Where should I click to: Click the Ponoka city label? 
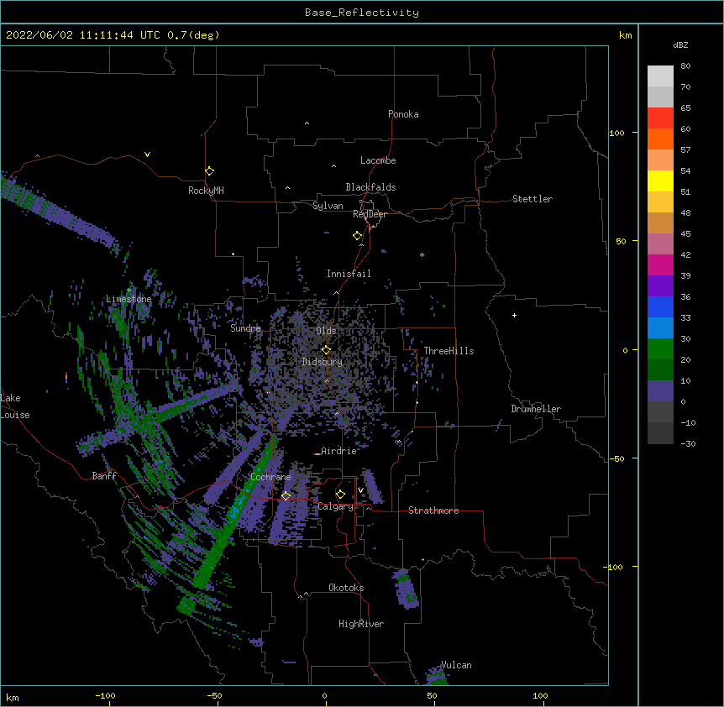403,114
